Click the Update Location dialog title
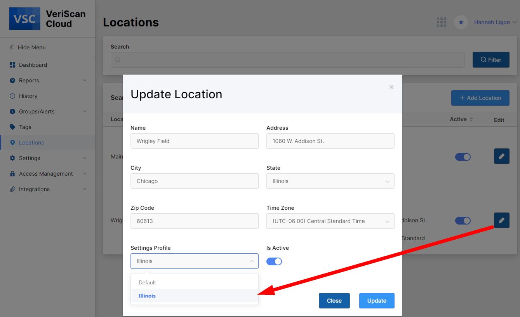The image size is (520, 317). tap(176, 94)
